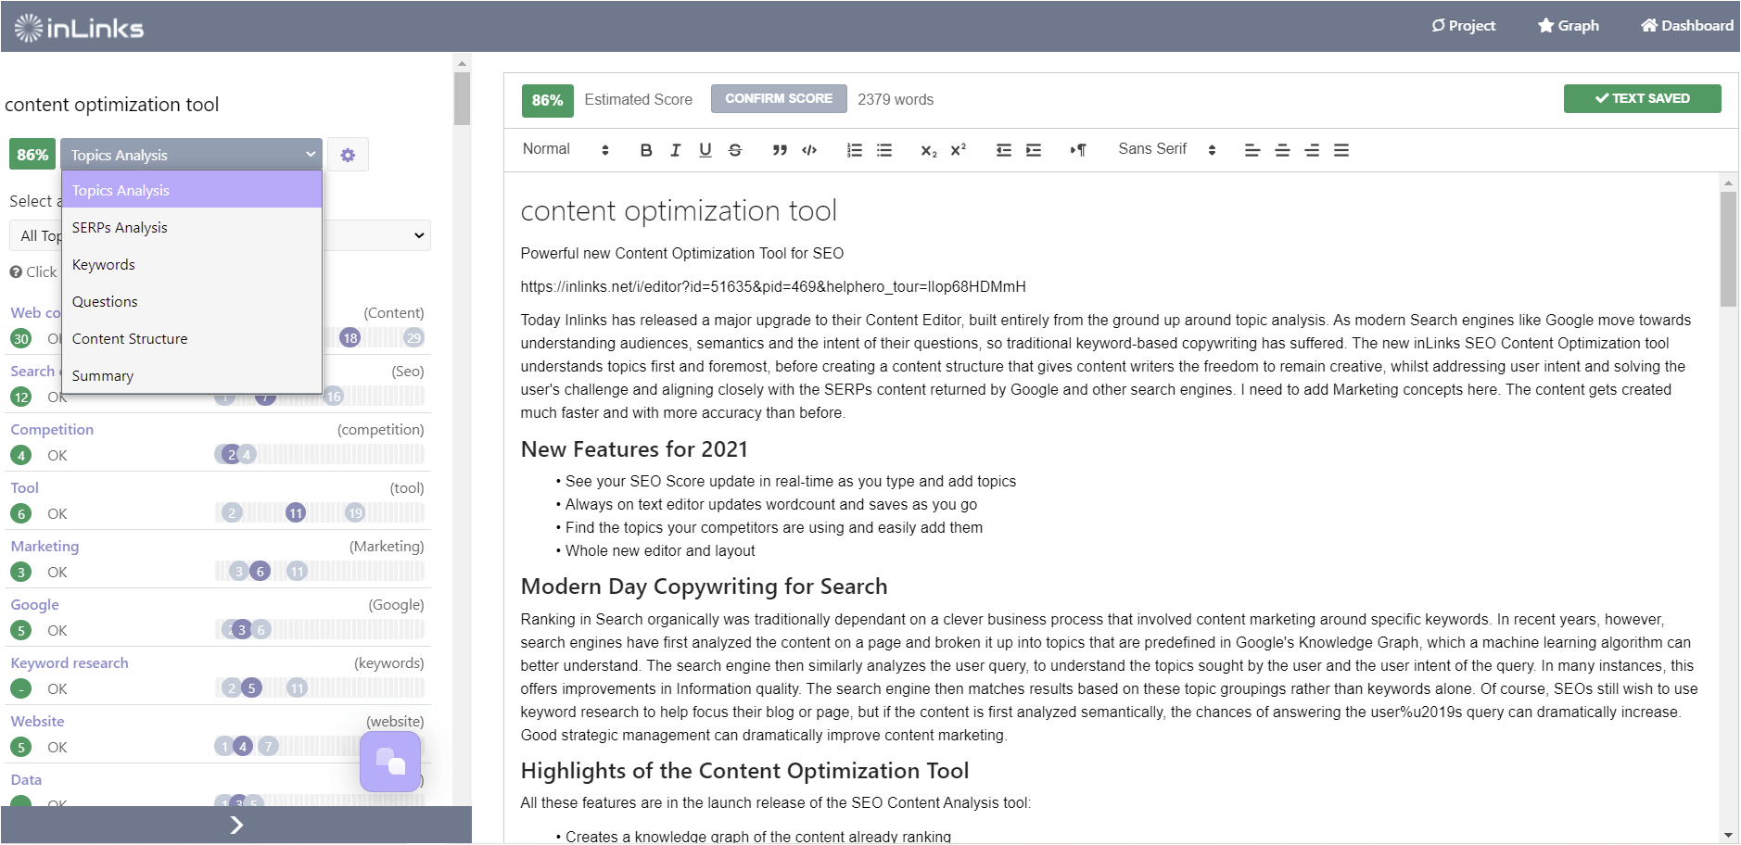Screen dimensions: 1741x845
Task: Choose Questions menu option
Action: tap(192, 301)
